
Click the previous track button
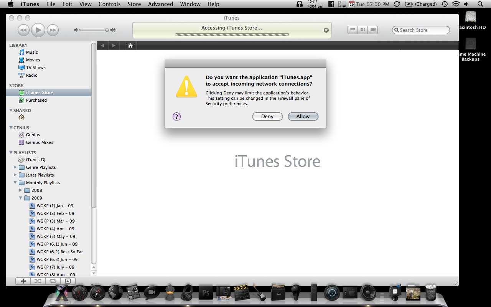click(x=23, y=30)
